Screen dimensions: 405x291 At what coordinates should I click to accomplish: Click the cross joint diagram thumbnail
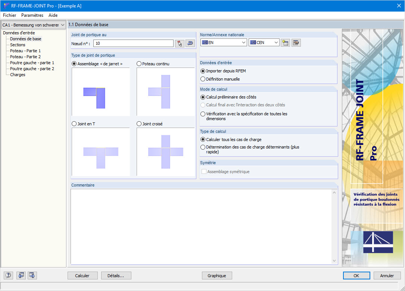pyautogui.click(x=166, y=152)
